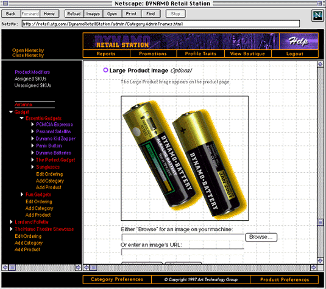Click the main frame horizontal scrollbar thumb
The image size is (326, 289).
click(93, 268)
